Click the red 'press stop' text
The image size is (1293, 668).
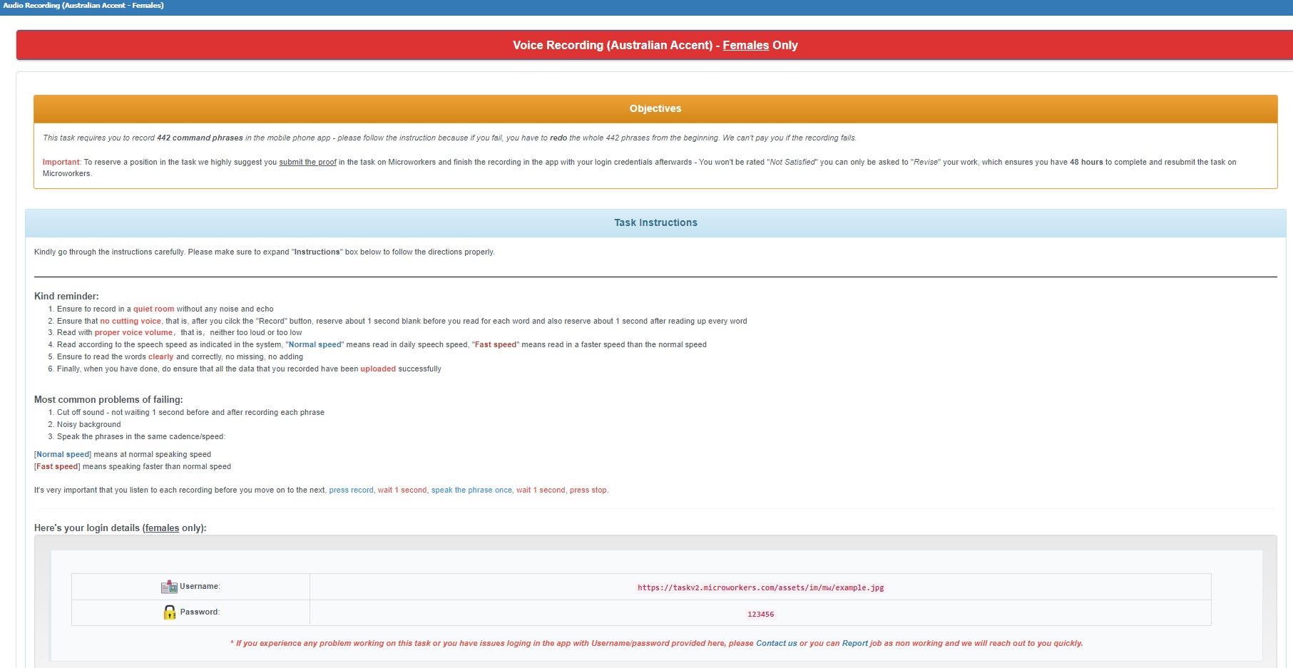coord(588,490)
